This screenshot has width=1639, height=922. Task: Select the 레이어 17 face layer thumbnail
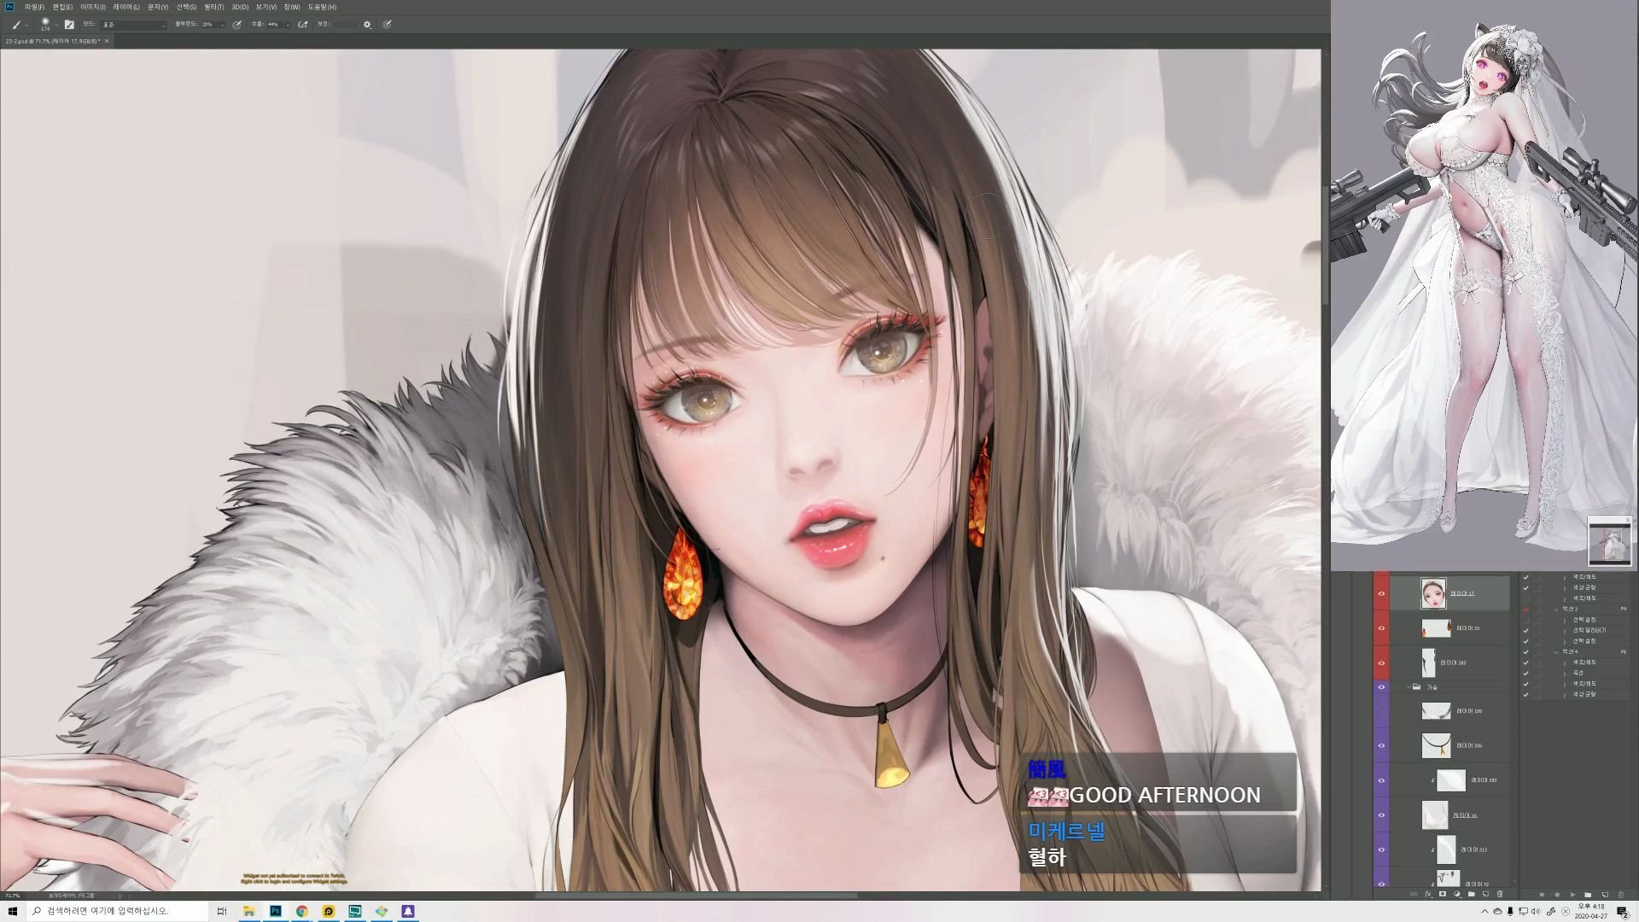point(1433,593)
